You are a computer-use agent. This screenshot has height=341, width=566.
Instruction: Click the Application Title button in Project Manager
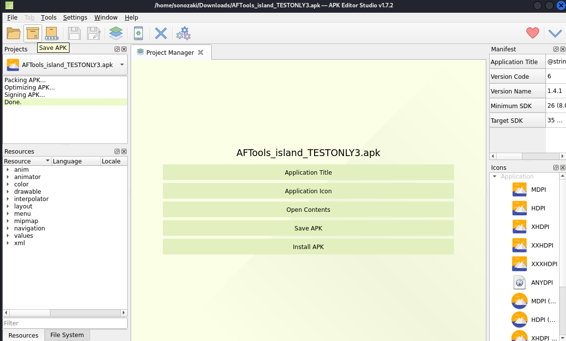tap(308, 173)
